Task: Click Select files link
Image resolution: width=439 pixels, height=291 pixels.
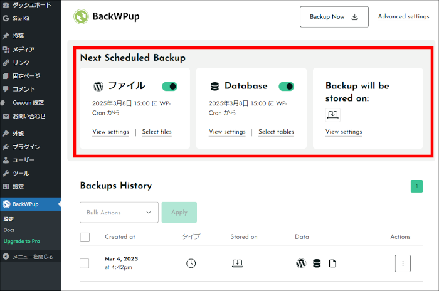Action: pos(157,132)
